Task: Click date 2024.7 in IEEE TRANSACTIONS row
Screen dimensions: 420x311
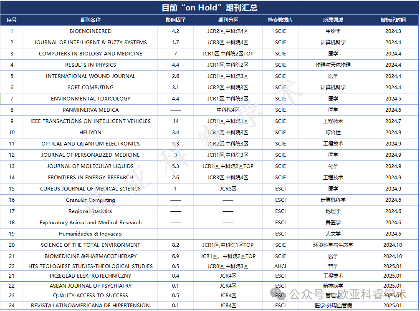Action: 393,121
